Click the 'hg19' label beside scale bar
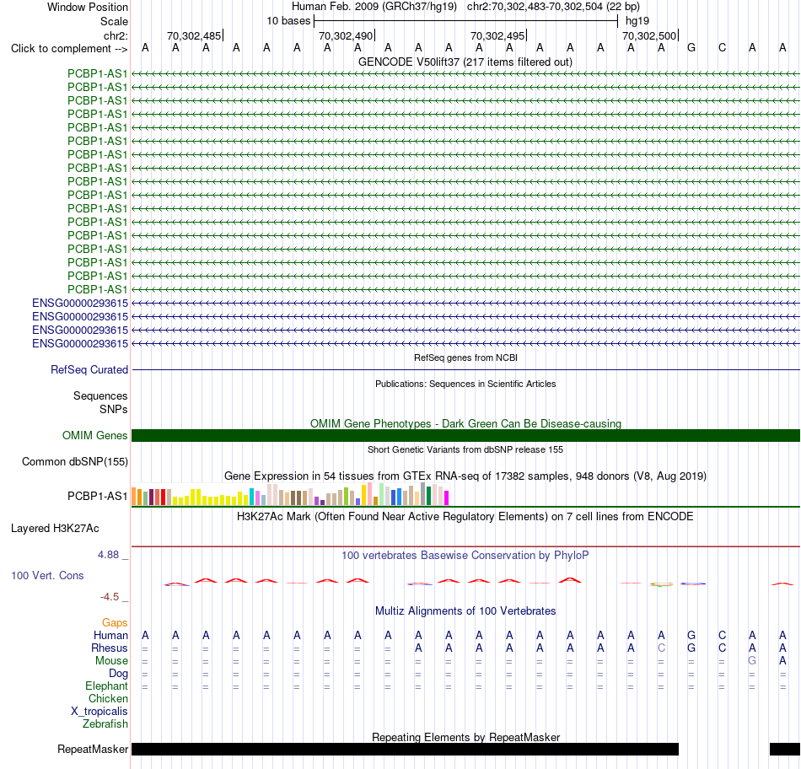The width and height of the screenshot is (801, 769). 637,21
